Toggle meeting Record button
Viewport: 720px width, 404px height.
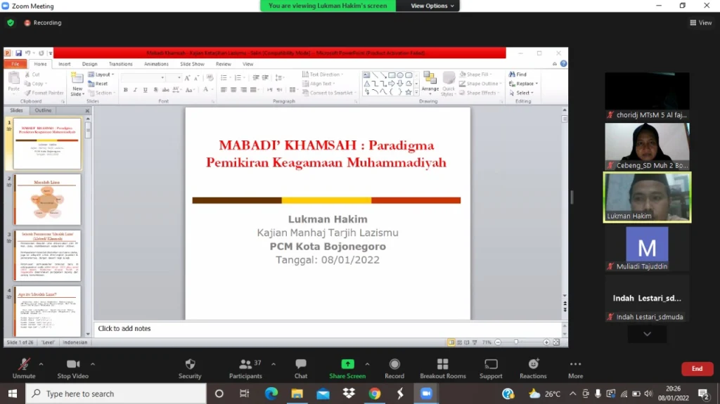pyautogui.click(x=394, y=369)
